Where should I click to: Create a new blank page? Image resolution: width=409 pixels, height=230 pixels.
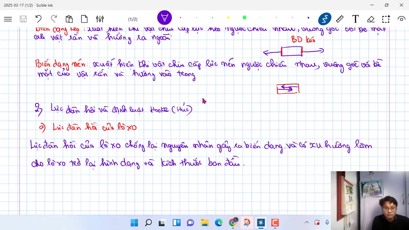point(84,19)
